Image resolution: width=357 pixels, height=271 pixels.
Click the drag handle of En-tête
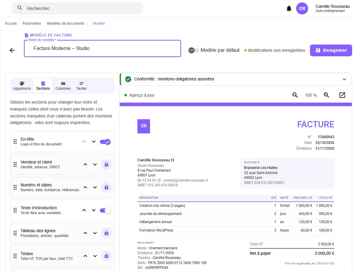point(15,142)
